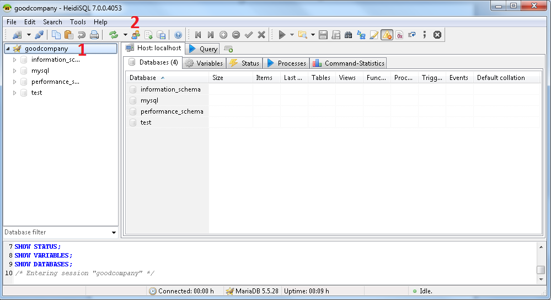Click the Paste clipboard icon
This screenshot has width=551, height=300.
[x=69, y=35]
